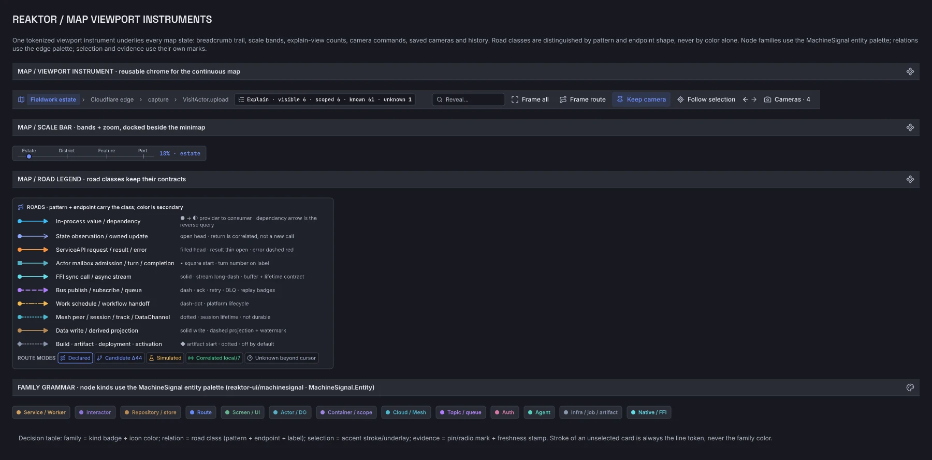This screenshot has width=932, height=460.
Task: Select the Native / FFI family chip
Action: [x=649, y=412]
